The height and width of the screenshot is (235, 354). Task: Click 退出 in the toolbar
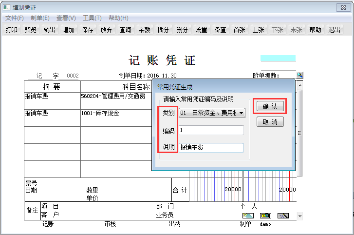pos(335,30)
